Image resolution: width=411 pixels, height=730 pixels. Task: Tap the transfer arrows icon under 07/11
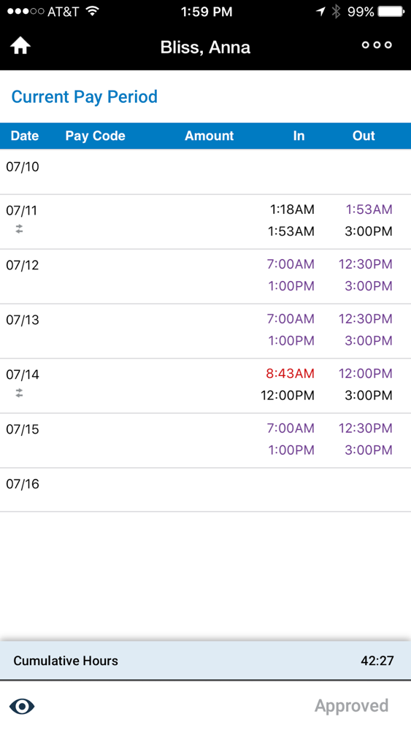[x=19, y=228]
